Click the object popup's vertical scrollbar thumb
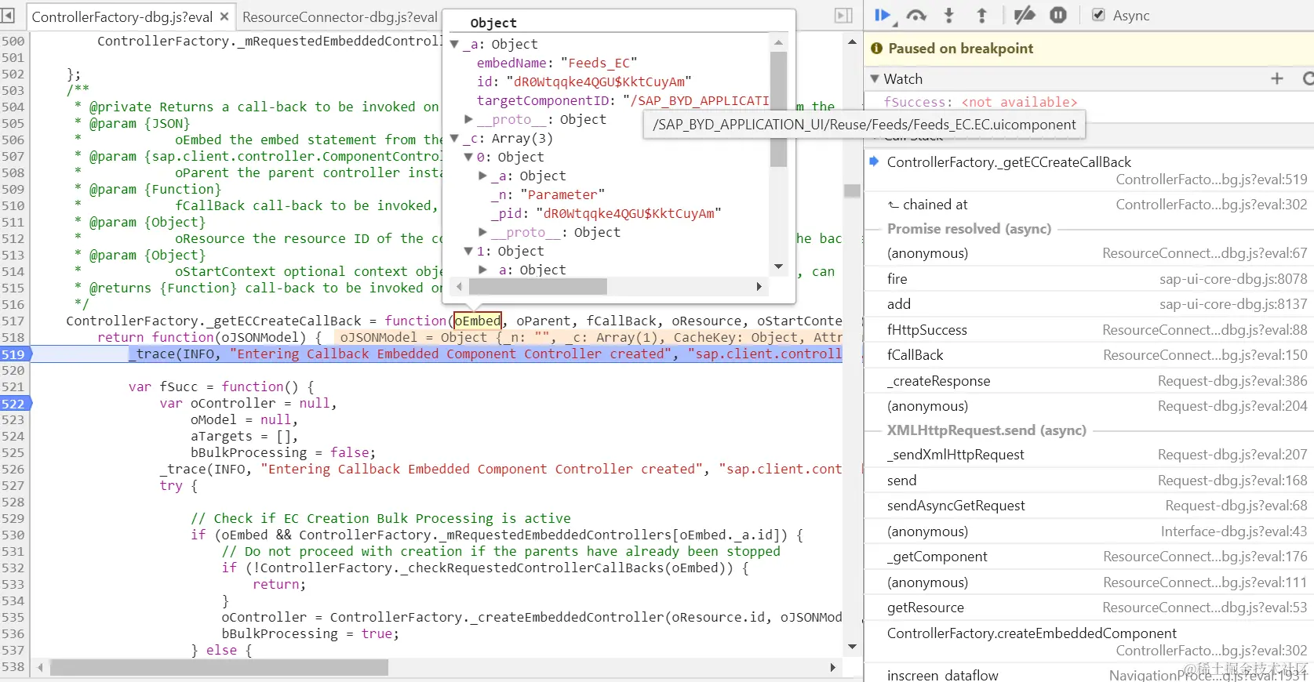The height and width of the screenshot is (682, 1314). pos(778,109)
